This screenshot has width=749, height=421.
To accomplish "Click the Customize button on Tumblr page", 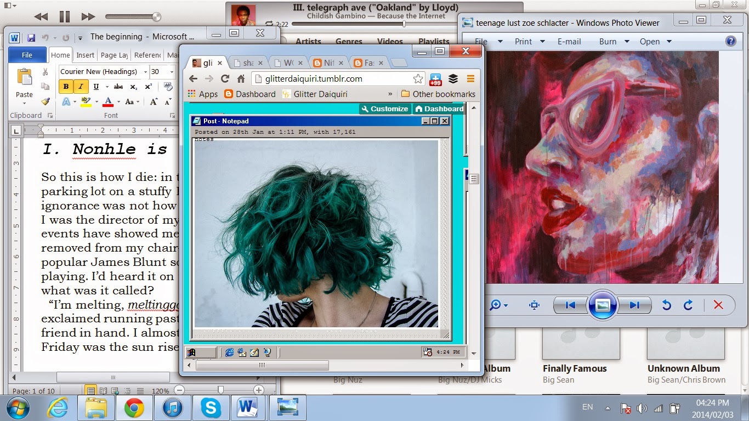I will pos(384,109).
